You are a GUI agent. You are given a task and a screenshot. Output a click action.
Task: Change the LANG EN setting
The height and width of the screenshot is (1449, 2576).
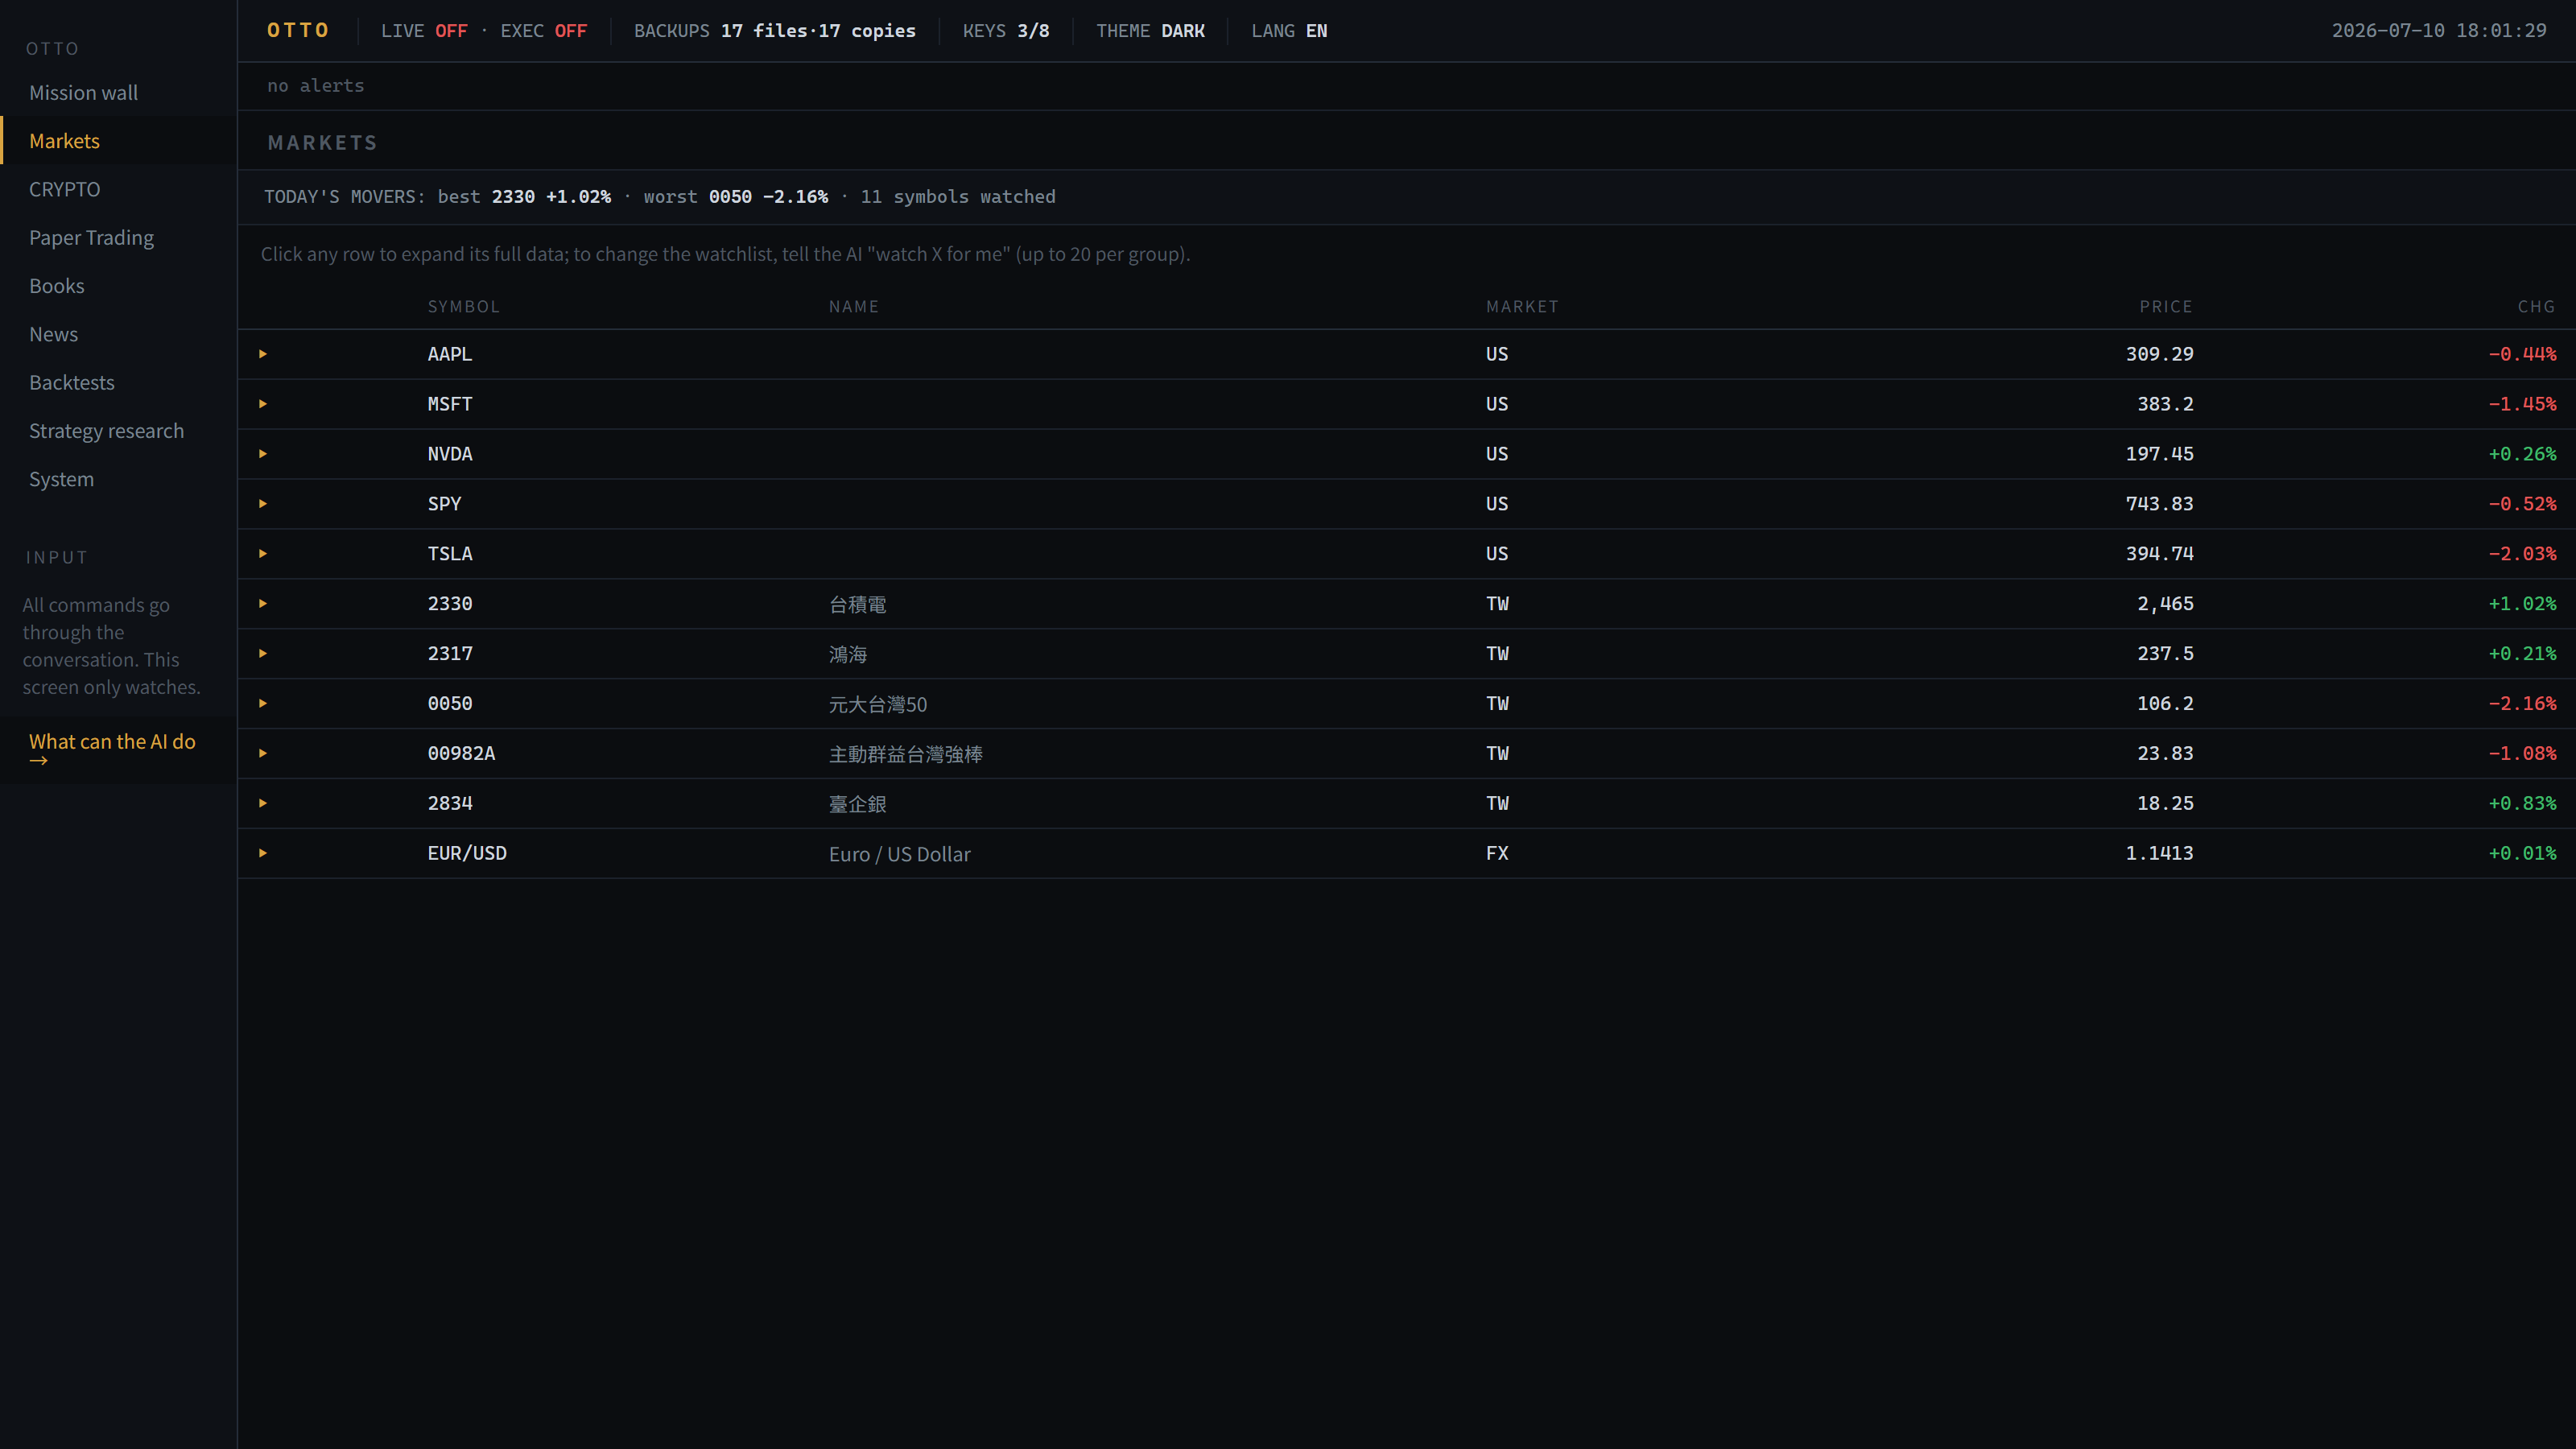tap(1289, 31)
